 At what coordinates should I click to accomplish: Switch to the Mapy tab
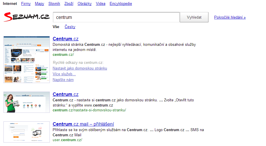point(39,3)
